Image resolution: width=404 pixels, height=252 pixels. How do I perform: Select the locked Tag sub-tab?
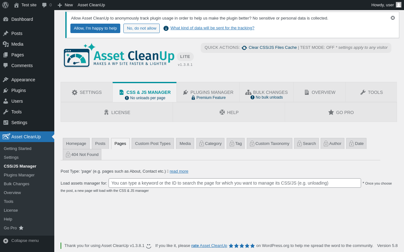pos(235,144)
